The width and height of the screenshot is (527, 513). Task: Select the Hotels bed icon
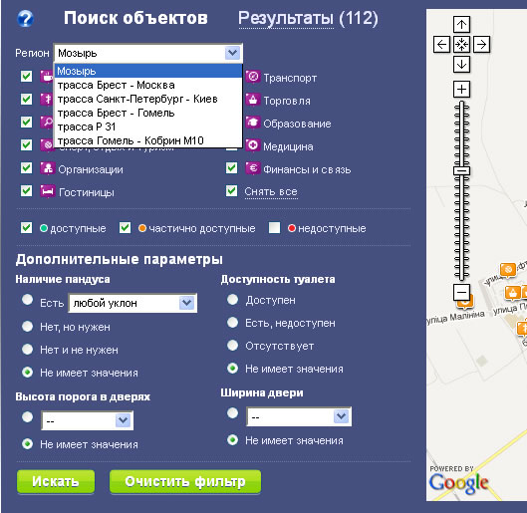click(48, 191)
